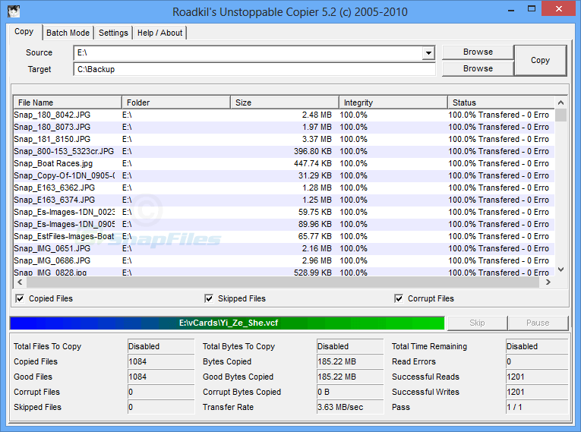
Task: Sort by the File Name column header
Action: pos(68,102)
